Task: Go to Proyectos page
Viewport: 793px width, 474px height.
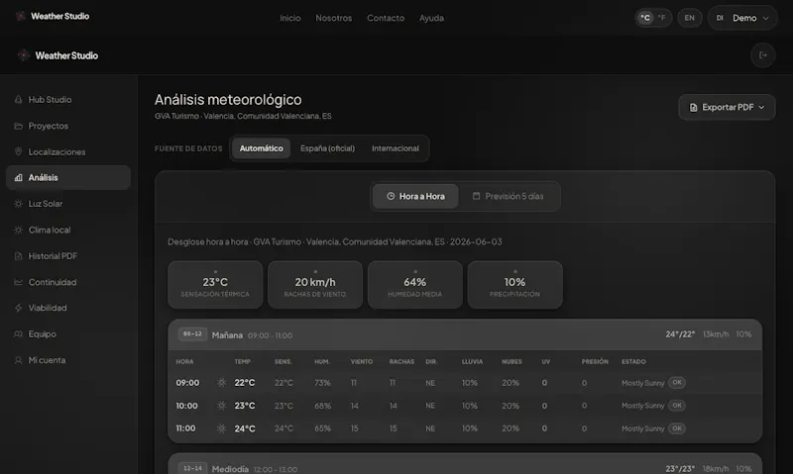Action: [68, 126]
